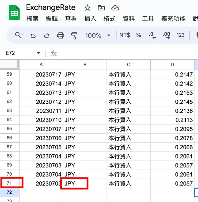Select cell with date 20230717
Image resolution: width=198 pixels, height=202 pixels.
point(41,75)
